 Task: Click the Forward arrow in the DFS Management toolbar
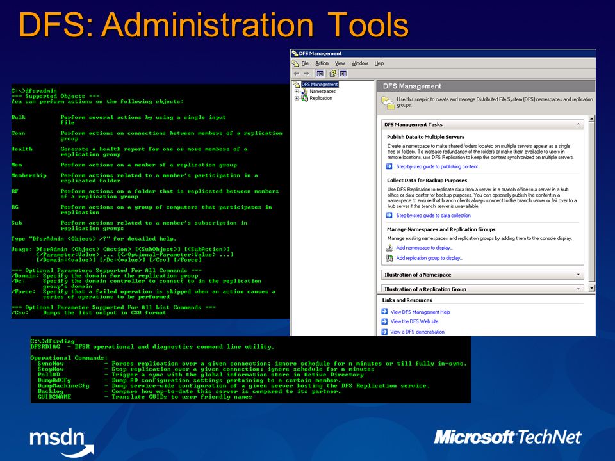tap(306, 74)
